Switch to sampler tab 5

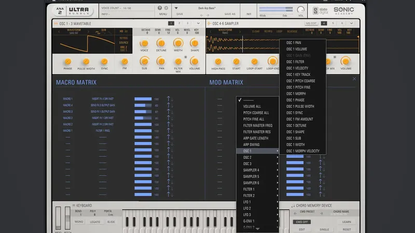point(333,23)
